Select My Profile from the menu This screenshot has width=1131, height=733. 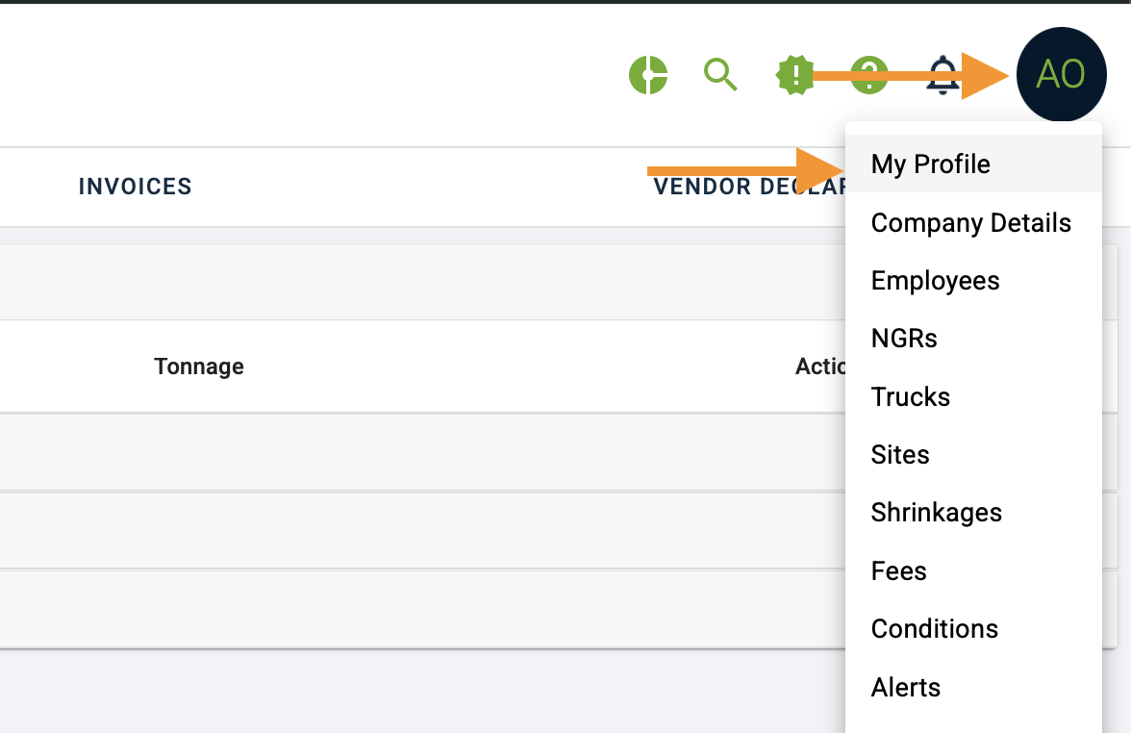(x=930, y=164)
